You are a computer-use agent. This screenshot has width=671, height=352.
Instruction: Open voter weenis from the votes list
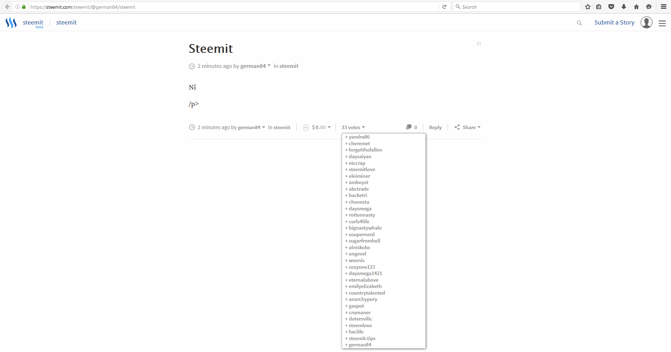pyautogui.click(x=356, y=260)
